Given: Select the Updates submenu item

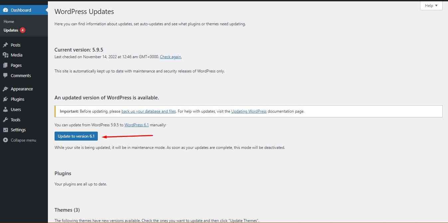Looking at the screenshot, I should pyautogui.click(x=11, y=30).
